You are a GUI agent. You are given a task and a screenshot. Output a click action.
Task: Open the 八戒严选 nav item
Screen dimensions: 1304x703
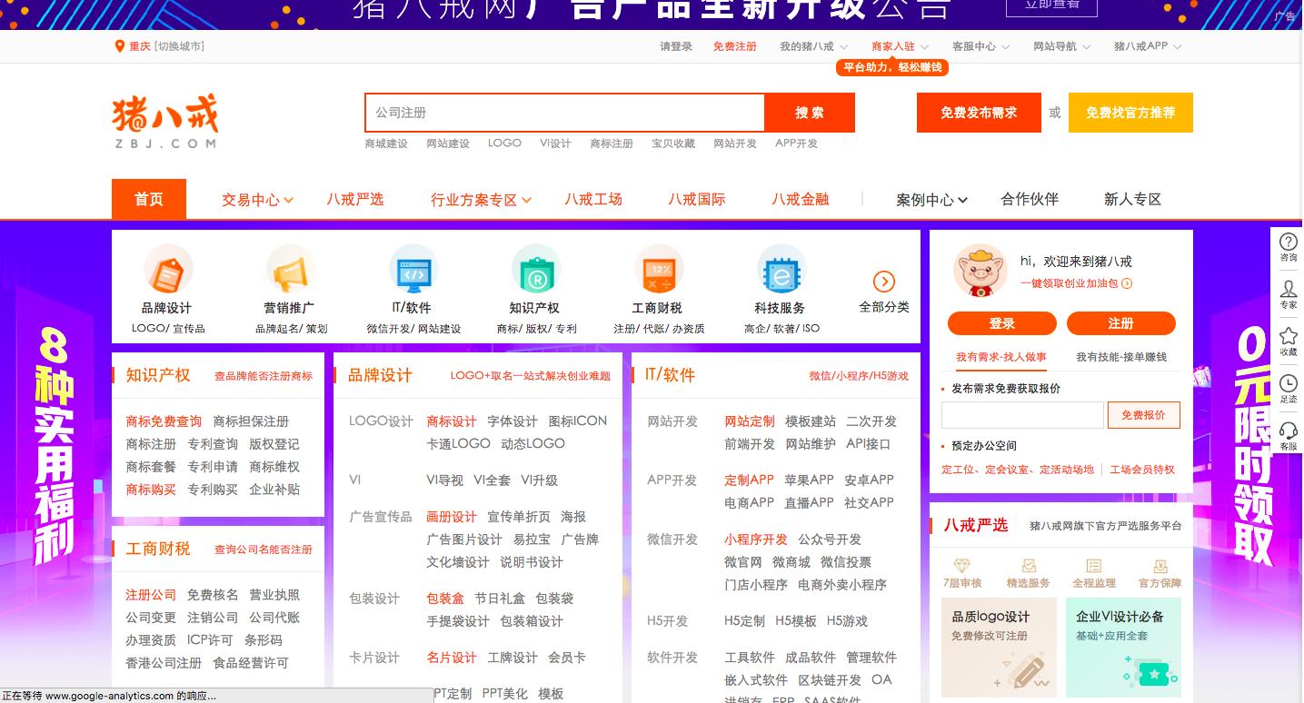click(355, 199)
